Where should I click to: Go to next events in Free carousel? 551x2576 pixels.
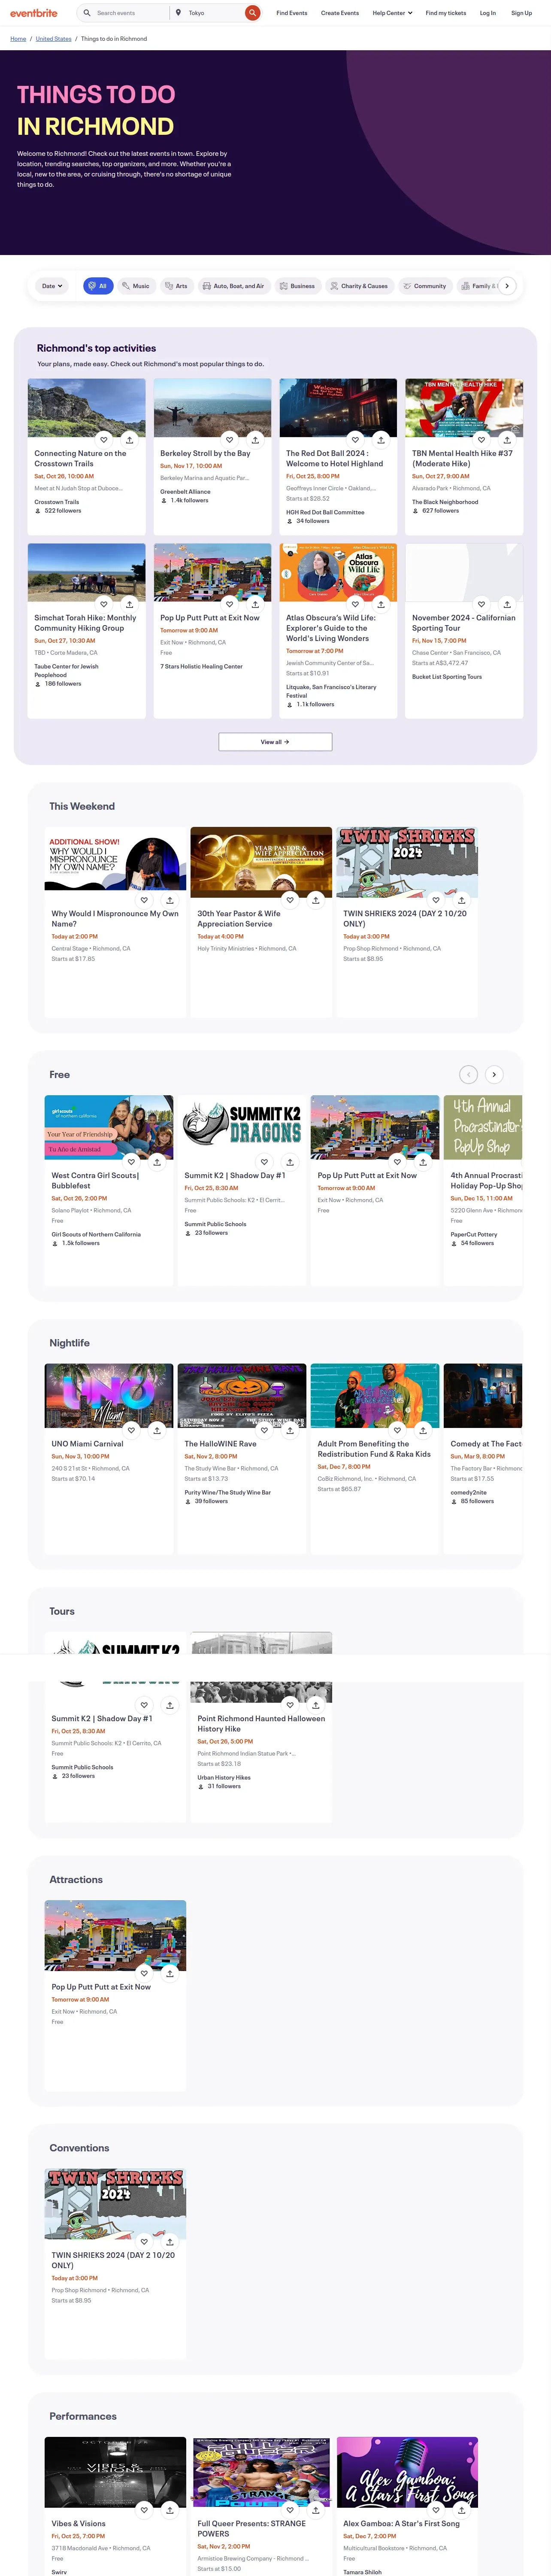[494, 1074]
